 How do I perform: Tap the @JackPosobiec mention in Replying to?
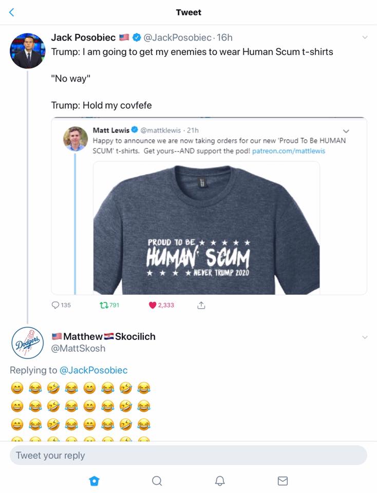coord(93,370)
